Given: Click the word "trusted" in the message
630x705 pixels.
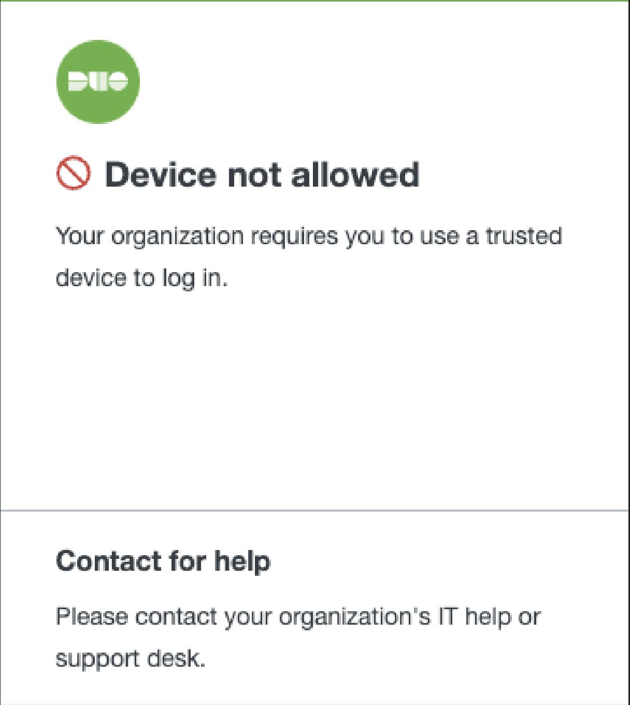Looking at the screenshot, I should click(524, 236).
